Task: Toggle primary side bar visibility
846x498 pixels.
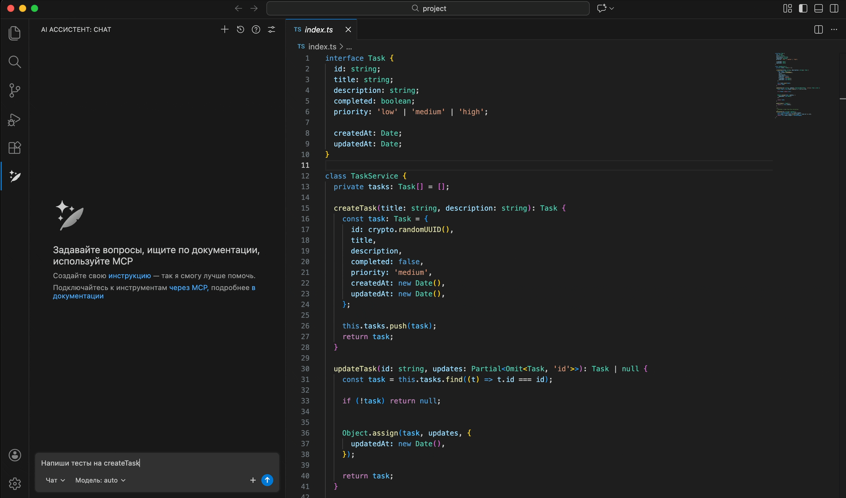Action: 803,8
